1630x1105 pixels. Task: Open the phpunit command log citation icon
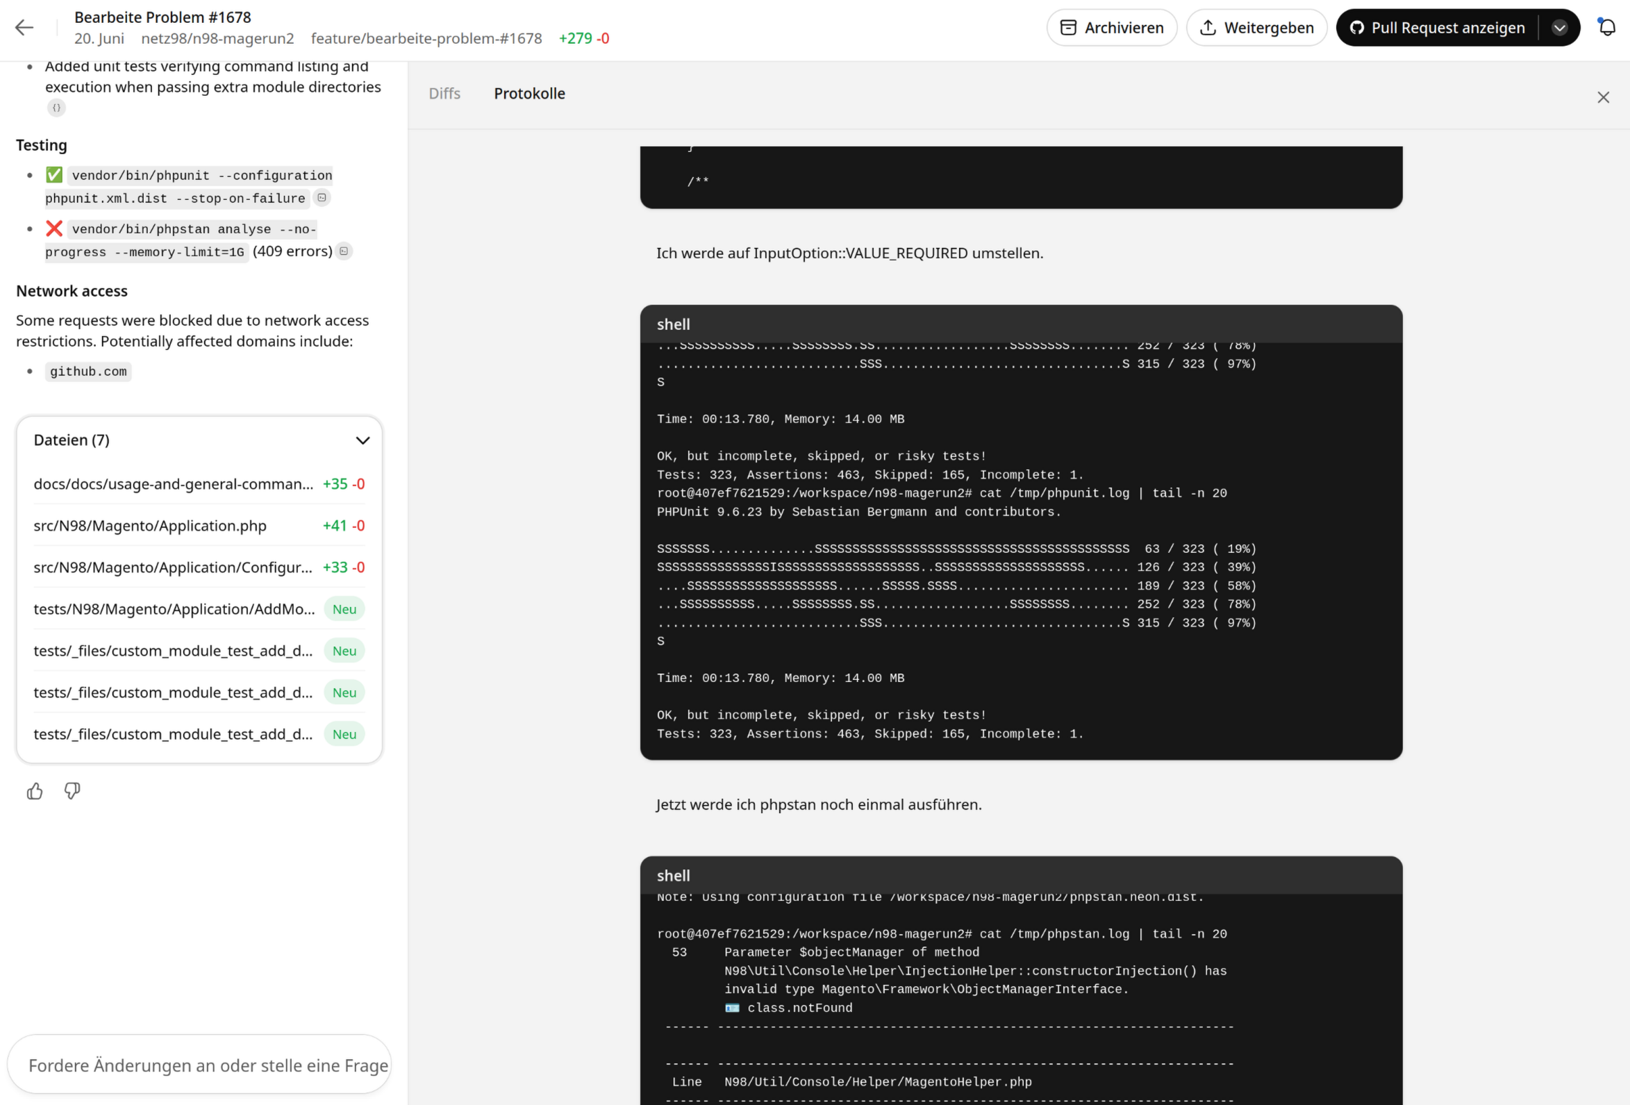click(322, 198)
